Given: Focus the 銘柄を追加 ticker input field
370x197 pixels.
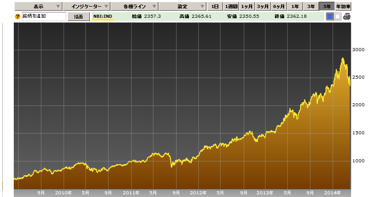Looking at the screenshot, I should tap(44, 16).
